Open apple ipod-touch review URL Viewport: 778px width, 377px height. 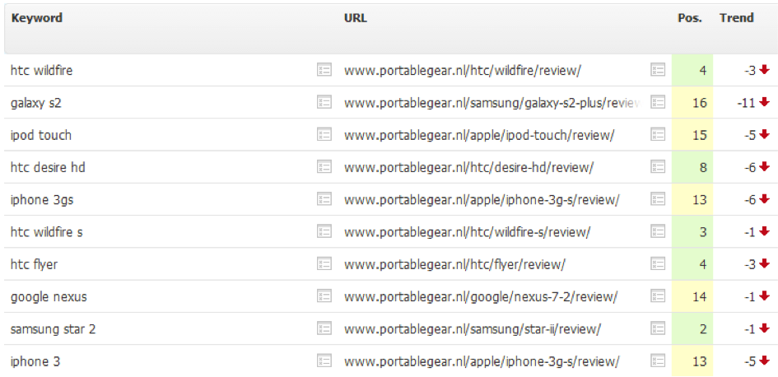(x=479, y=135)
